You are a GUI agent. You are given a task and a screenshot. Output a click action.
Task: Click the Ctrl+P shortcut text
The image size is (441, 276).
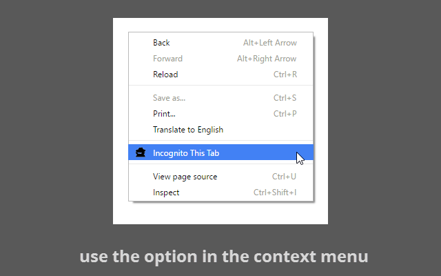click(285, 114)
